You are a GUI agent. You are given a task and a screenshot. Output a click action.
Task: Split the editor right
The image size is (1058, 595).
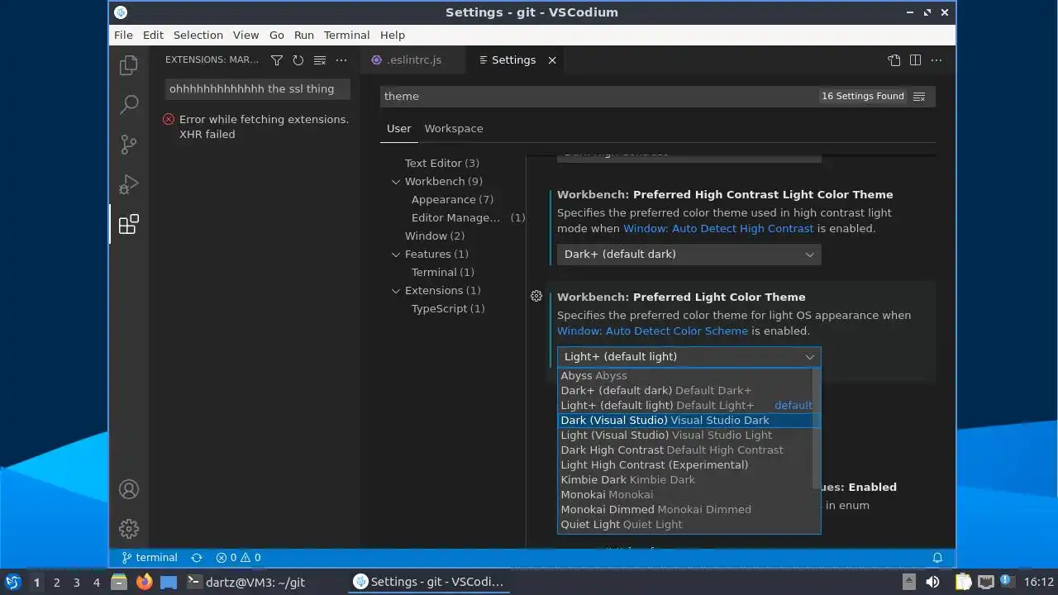(915, 60)
